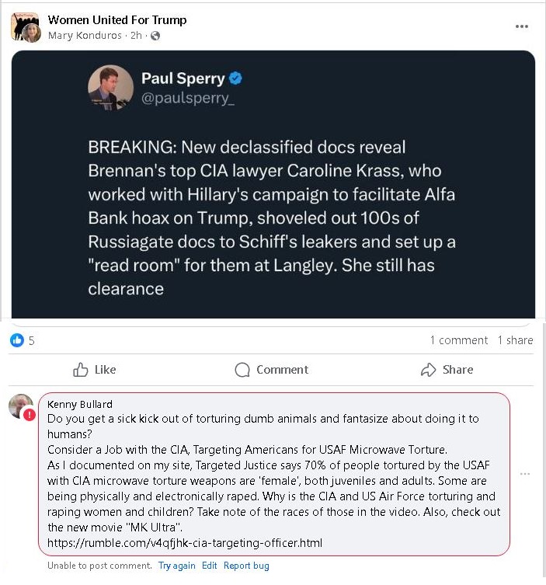The width and height of the screenshot is (546, 585).
Task: Open Mary Konduros profile link
Action: [85, 36]
